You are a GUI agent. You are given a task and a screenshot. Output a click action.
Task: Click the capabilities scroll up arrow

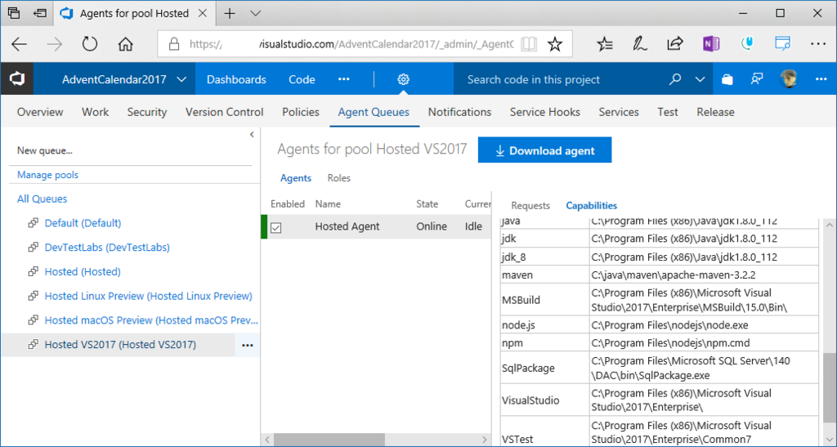(829, 226)
